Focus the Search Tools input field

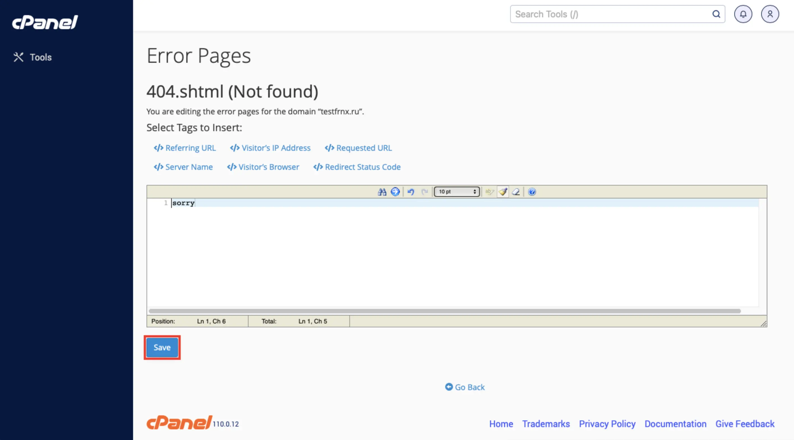[617, 14]
